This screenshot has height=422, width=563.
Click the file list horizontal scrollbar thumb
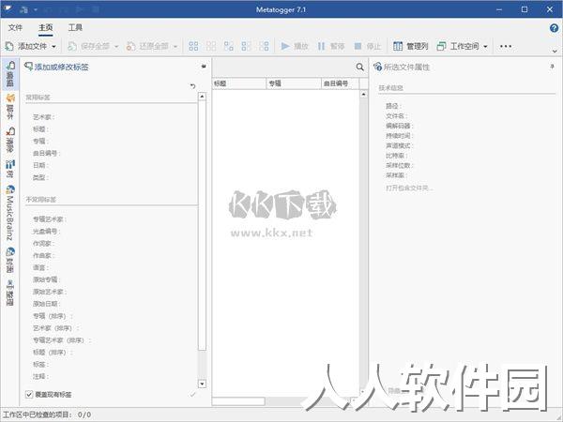[238, 401]
